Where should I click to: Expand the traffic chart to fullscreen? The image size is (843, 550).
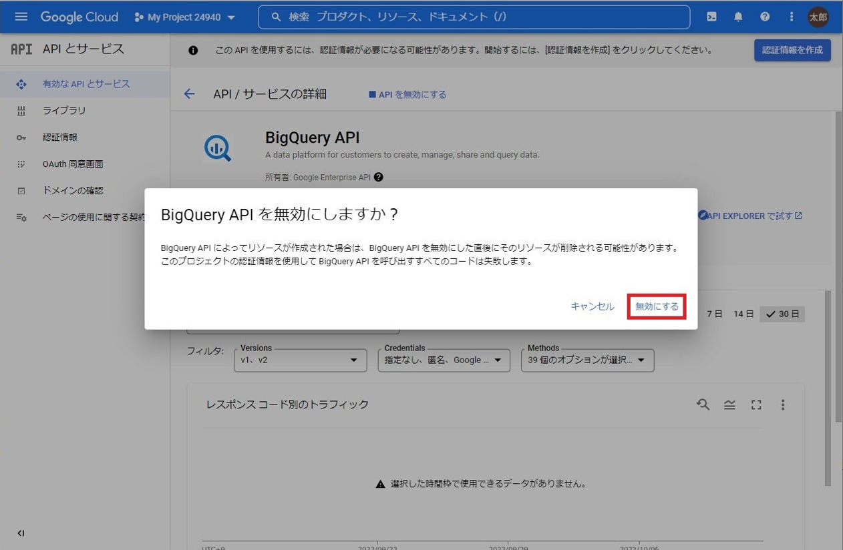pos(756,404)
